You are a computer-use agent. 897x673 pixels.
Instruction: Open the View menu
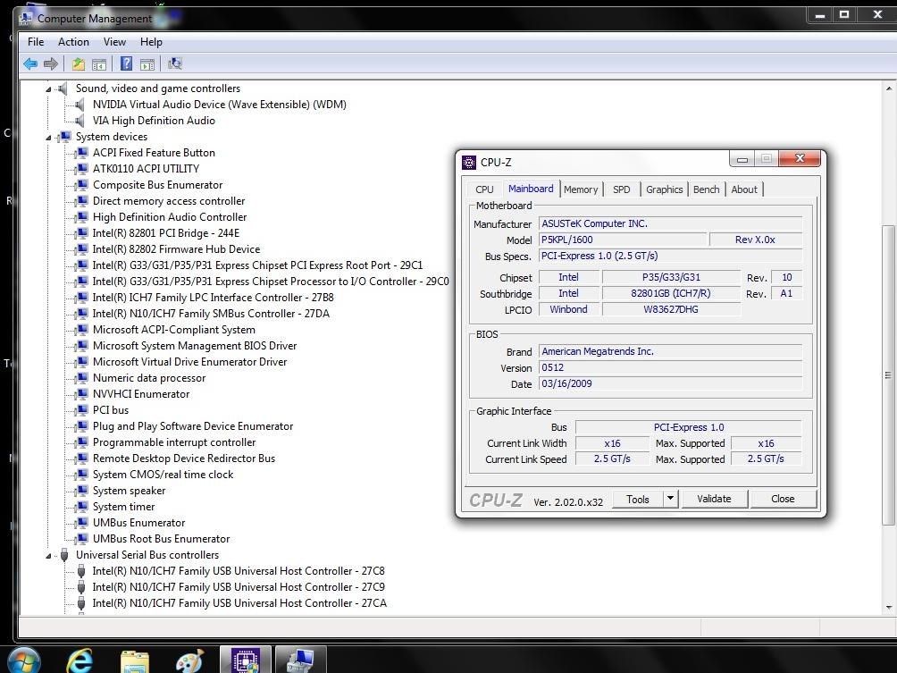point(114,42)
